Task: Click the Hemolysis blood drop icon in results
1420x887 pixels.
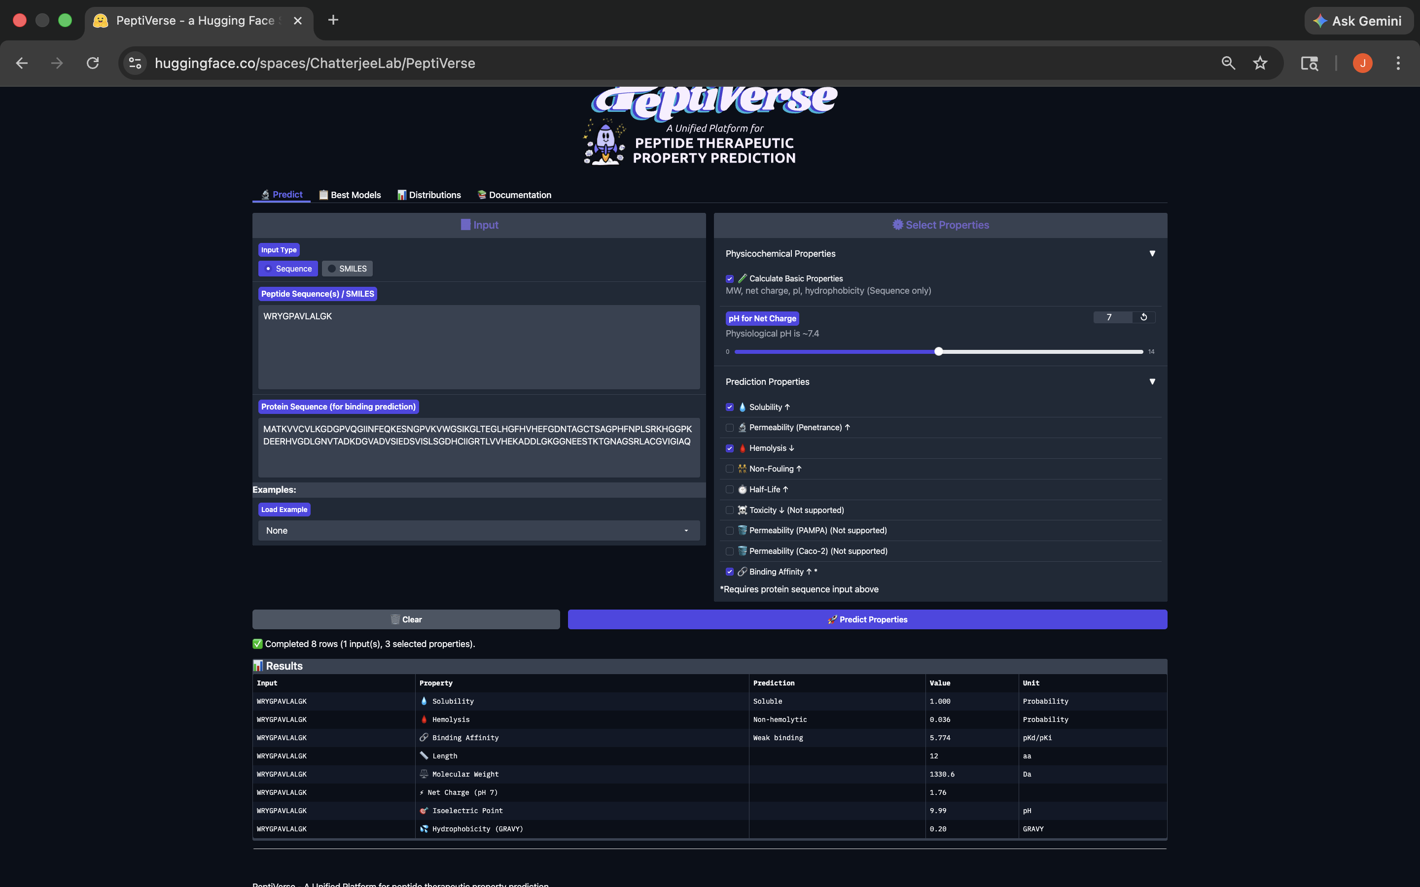Action: [x=424, y=719]
